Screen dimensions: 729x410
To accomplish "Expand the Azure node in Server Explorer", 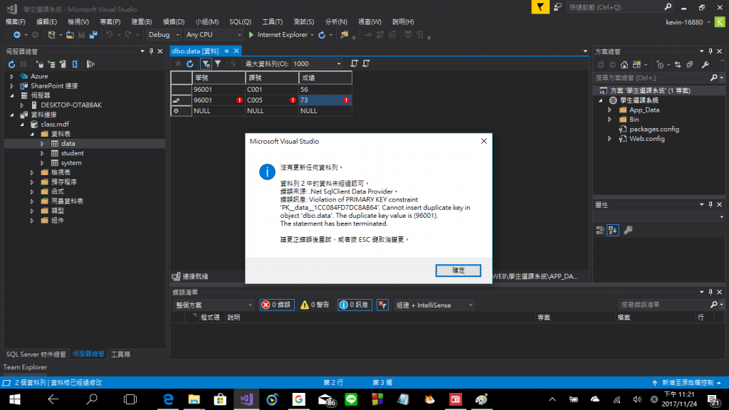I will 12,76.
